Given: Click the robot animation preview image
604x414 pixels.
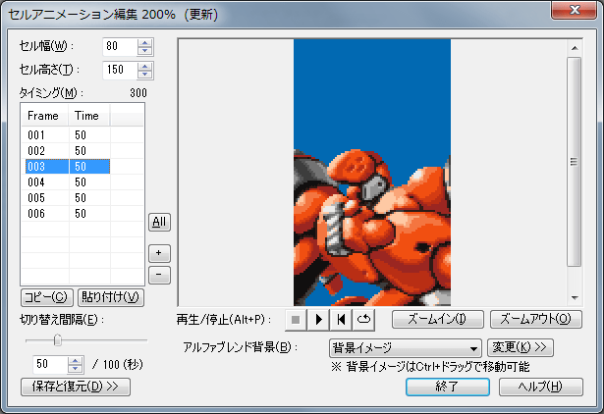Looking at the screenshot, I should [372, 173].
